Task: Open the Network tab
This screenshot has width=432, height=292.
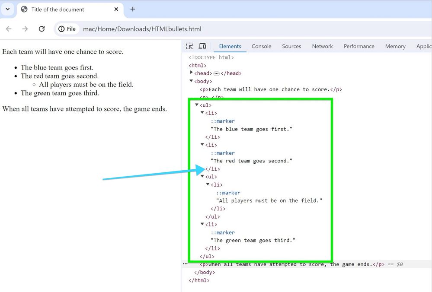Action: pyautogui.click(x=322, y=46)
